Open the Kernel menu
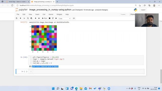 [51, 14]
